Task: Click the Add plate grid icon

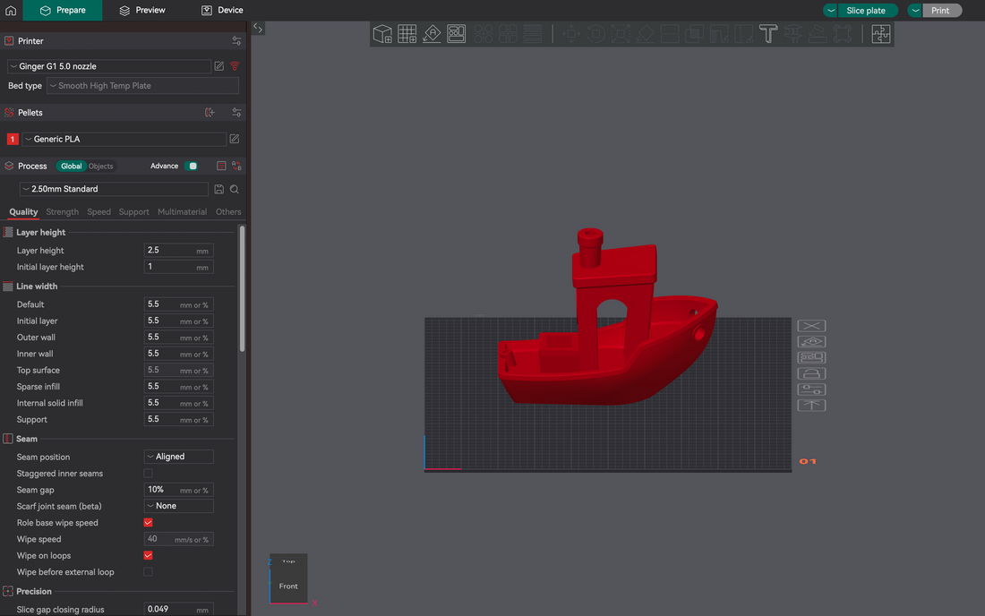Action: (407, 34)
